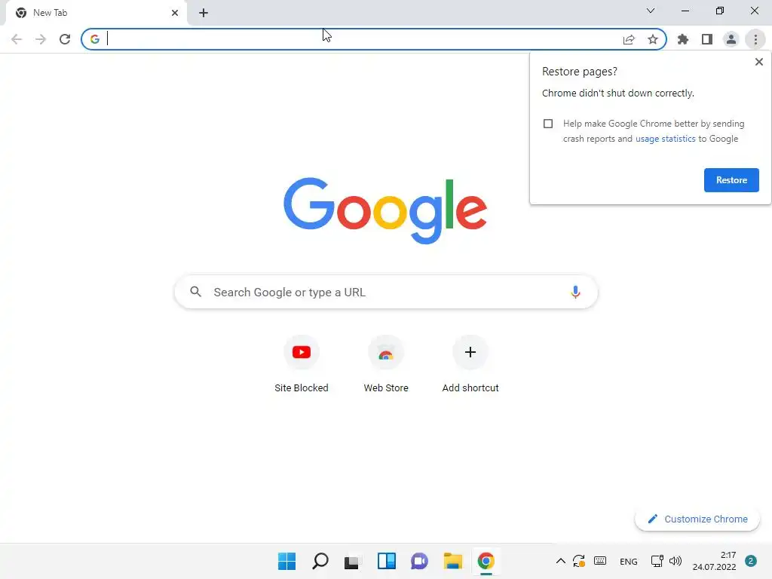Open the Windows Start menu
The width and height of the screenshot is (772, 579).
click(x=287, y=561)
